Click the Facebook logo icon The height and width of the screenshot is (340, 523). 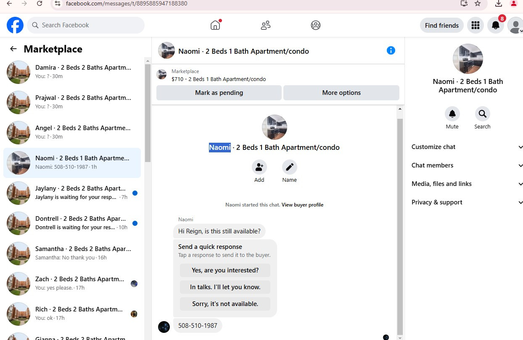[x=15, y=25]
